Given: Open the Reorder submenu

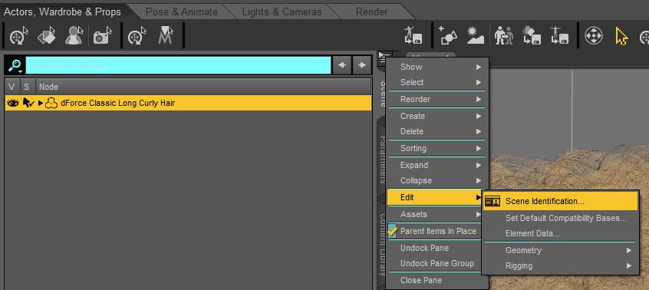Looking at the screenshot, I should pos(437,99).
